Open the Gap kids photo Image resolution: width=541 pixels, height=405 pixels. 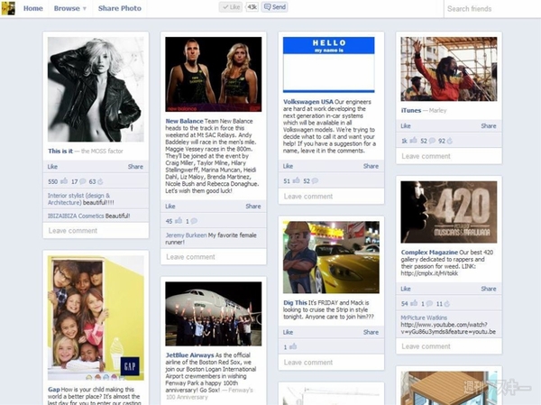click(96, 318)
